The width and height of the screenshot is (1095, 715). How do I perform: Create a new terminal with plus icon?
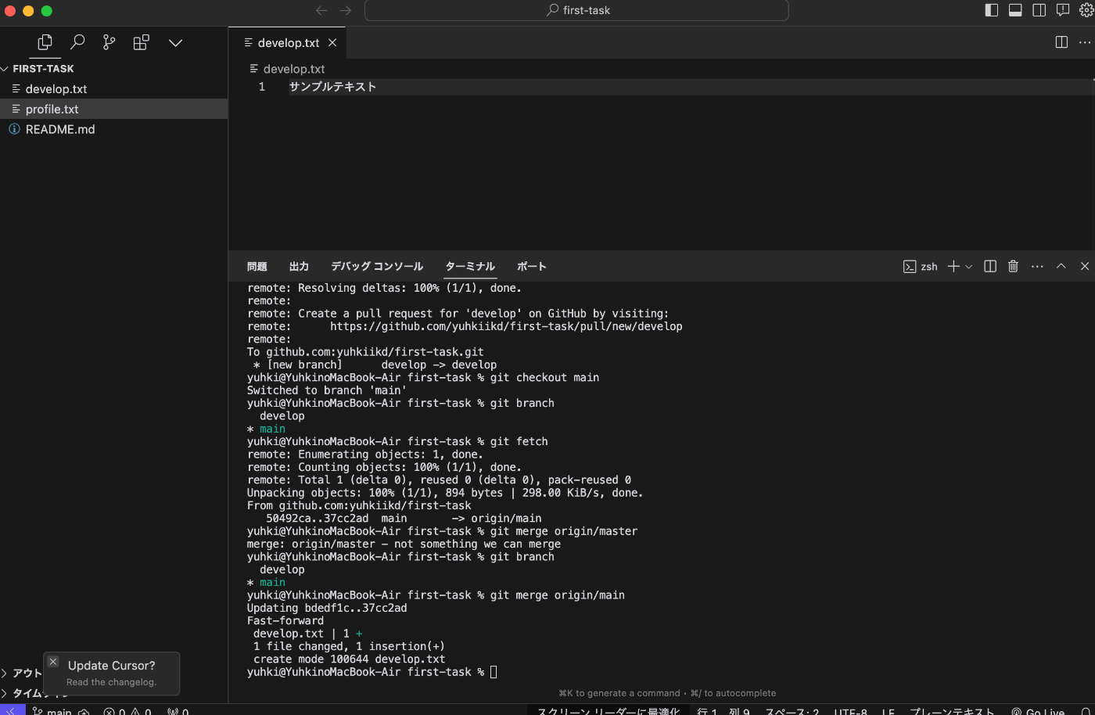[x=953, y=267]
